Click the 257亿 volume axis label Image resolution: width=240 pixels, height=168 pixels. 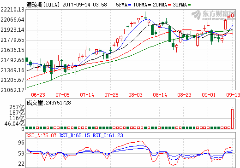click(17, 107)
